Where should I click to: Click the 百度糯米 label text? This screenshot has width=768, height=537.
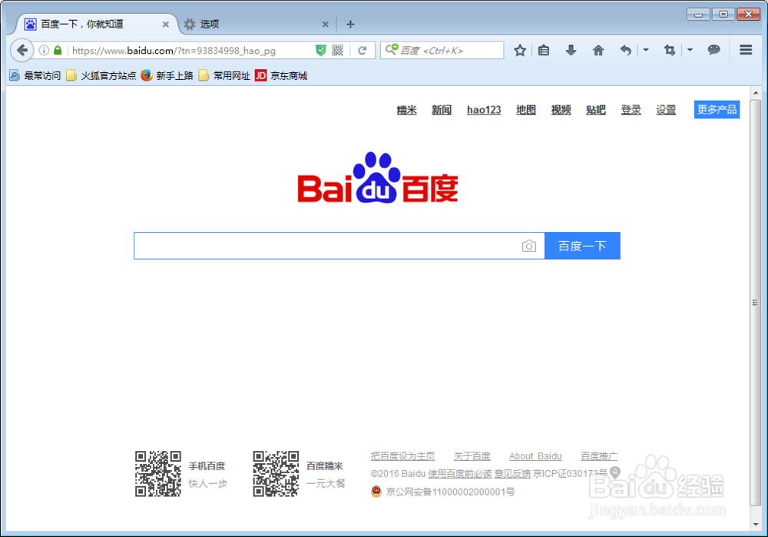click(324, 466)
